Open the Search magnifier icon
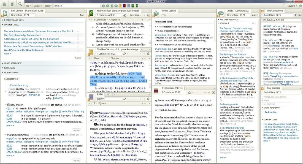This screenshot has height=164, width=303. (x=20, y=4)
